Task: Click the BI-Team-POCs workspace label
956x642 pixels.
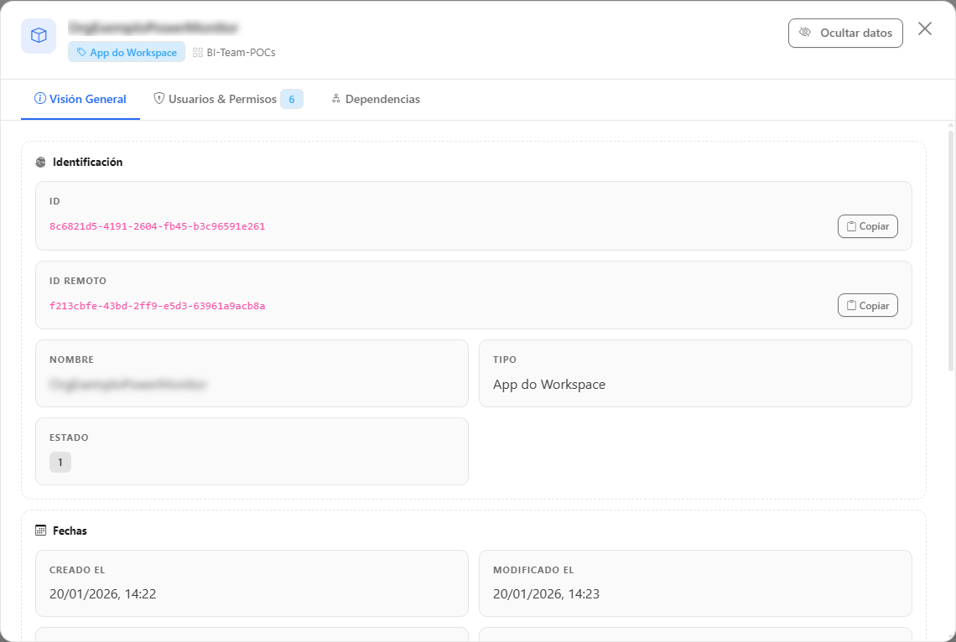Action: tap(234, 53)
